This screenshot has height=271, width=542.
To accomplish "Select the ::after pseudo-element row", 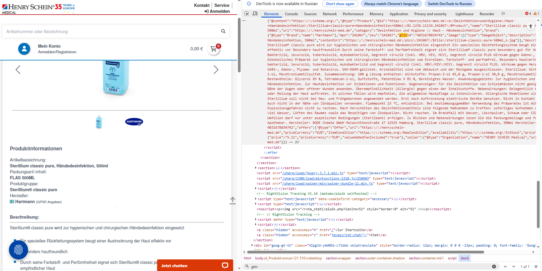I will [271, 152].
